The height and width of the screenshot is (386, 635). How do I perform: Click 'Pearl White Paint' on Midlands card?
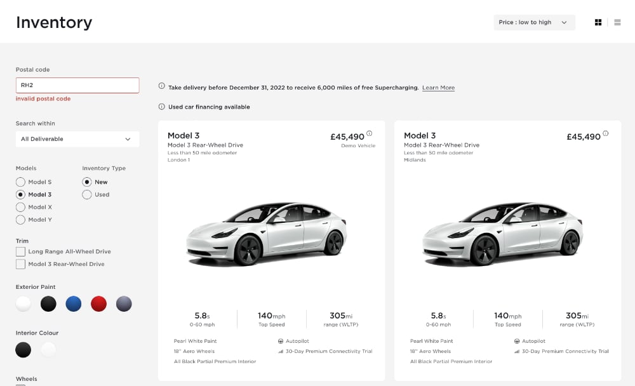431,341
